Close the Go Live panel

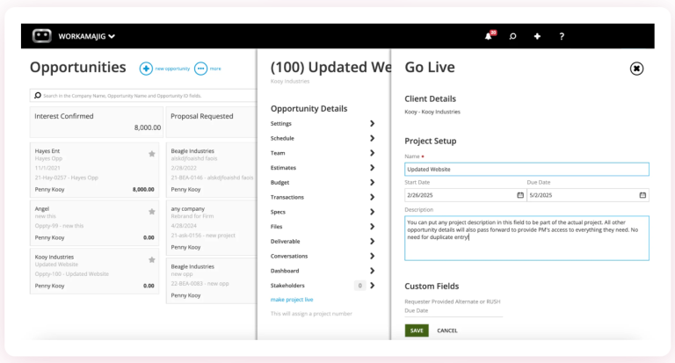pyautogui.click(x=637, y=69)
